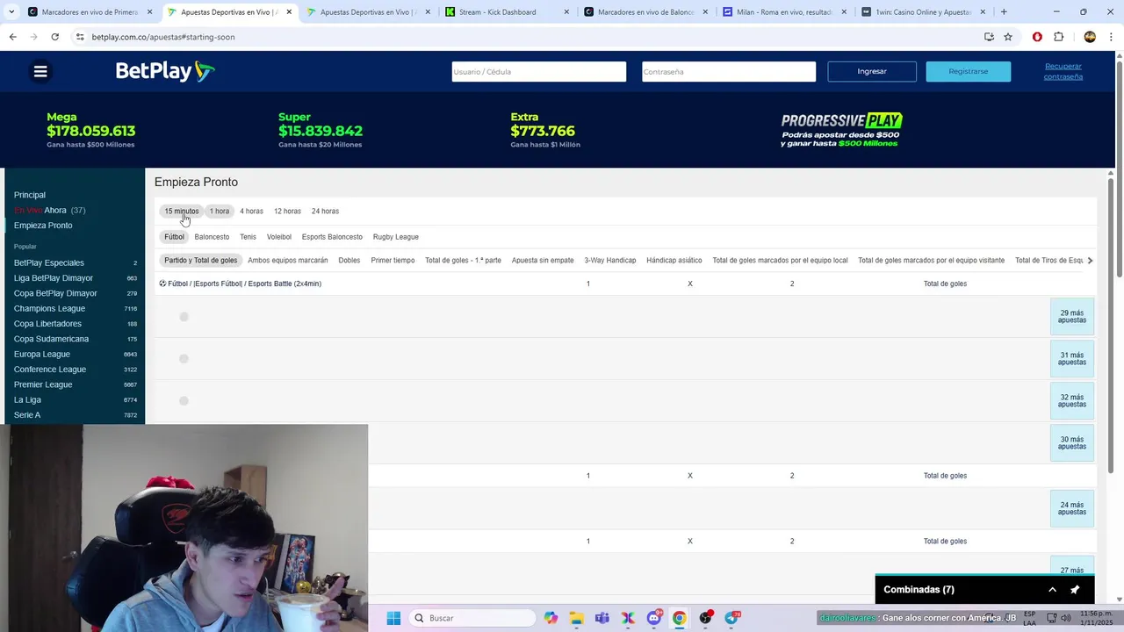
Task: Open Discord from the taskbar
Action: [x=653, y=618]
